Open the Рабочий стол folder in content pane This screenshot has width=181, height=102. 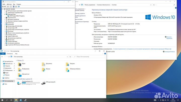point(24,75)
